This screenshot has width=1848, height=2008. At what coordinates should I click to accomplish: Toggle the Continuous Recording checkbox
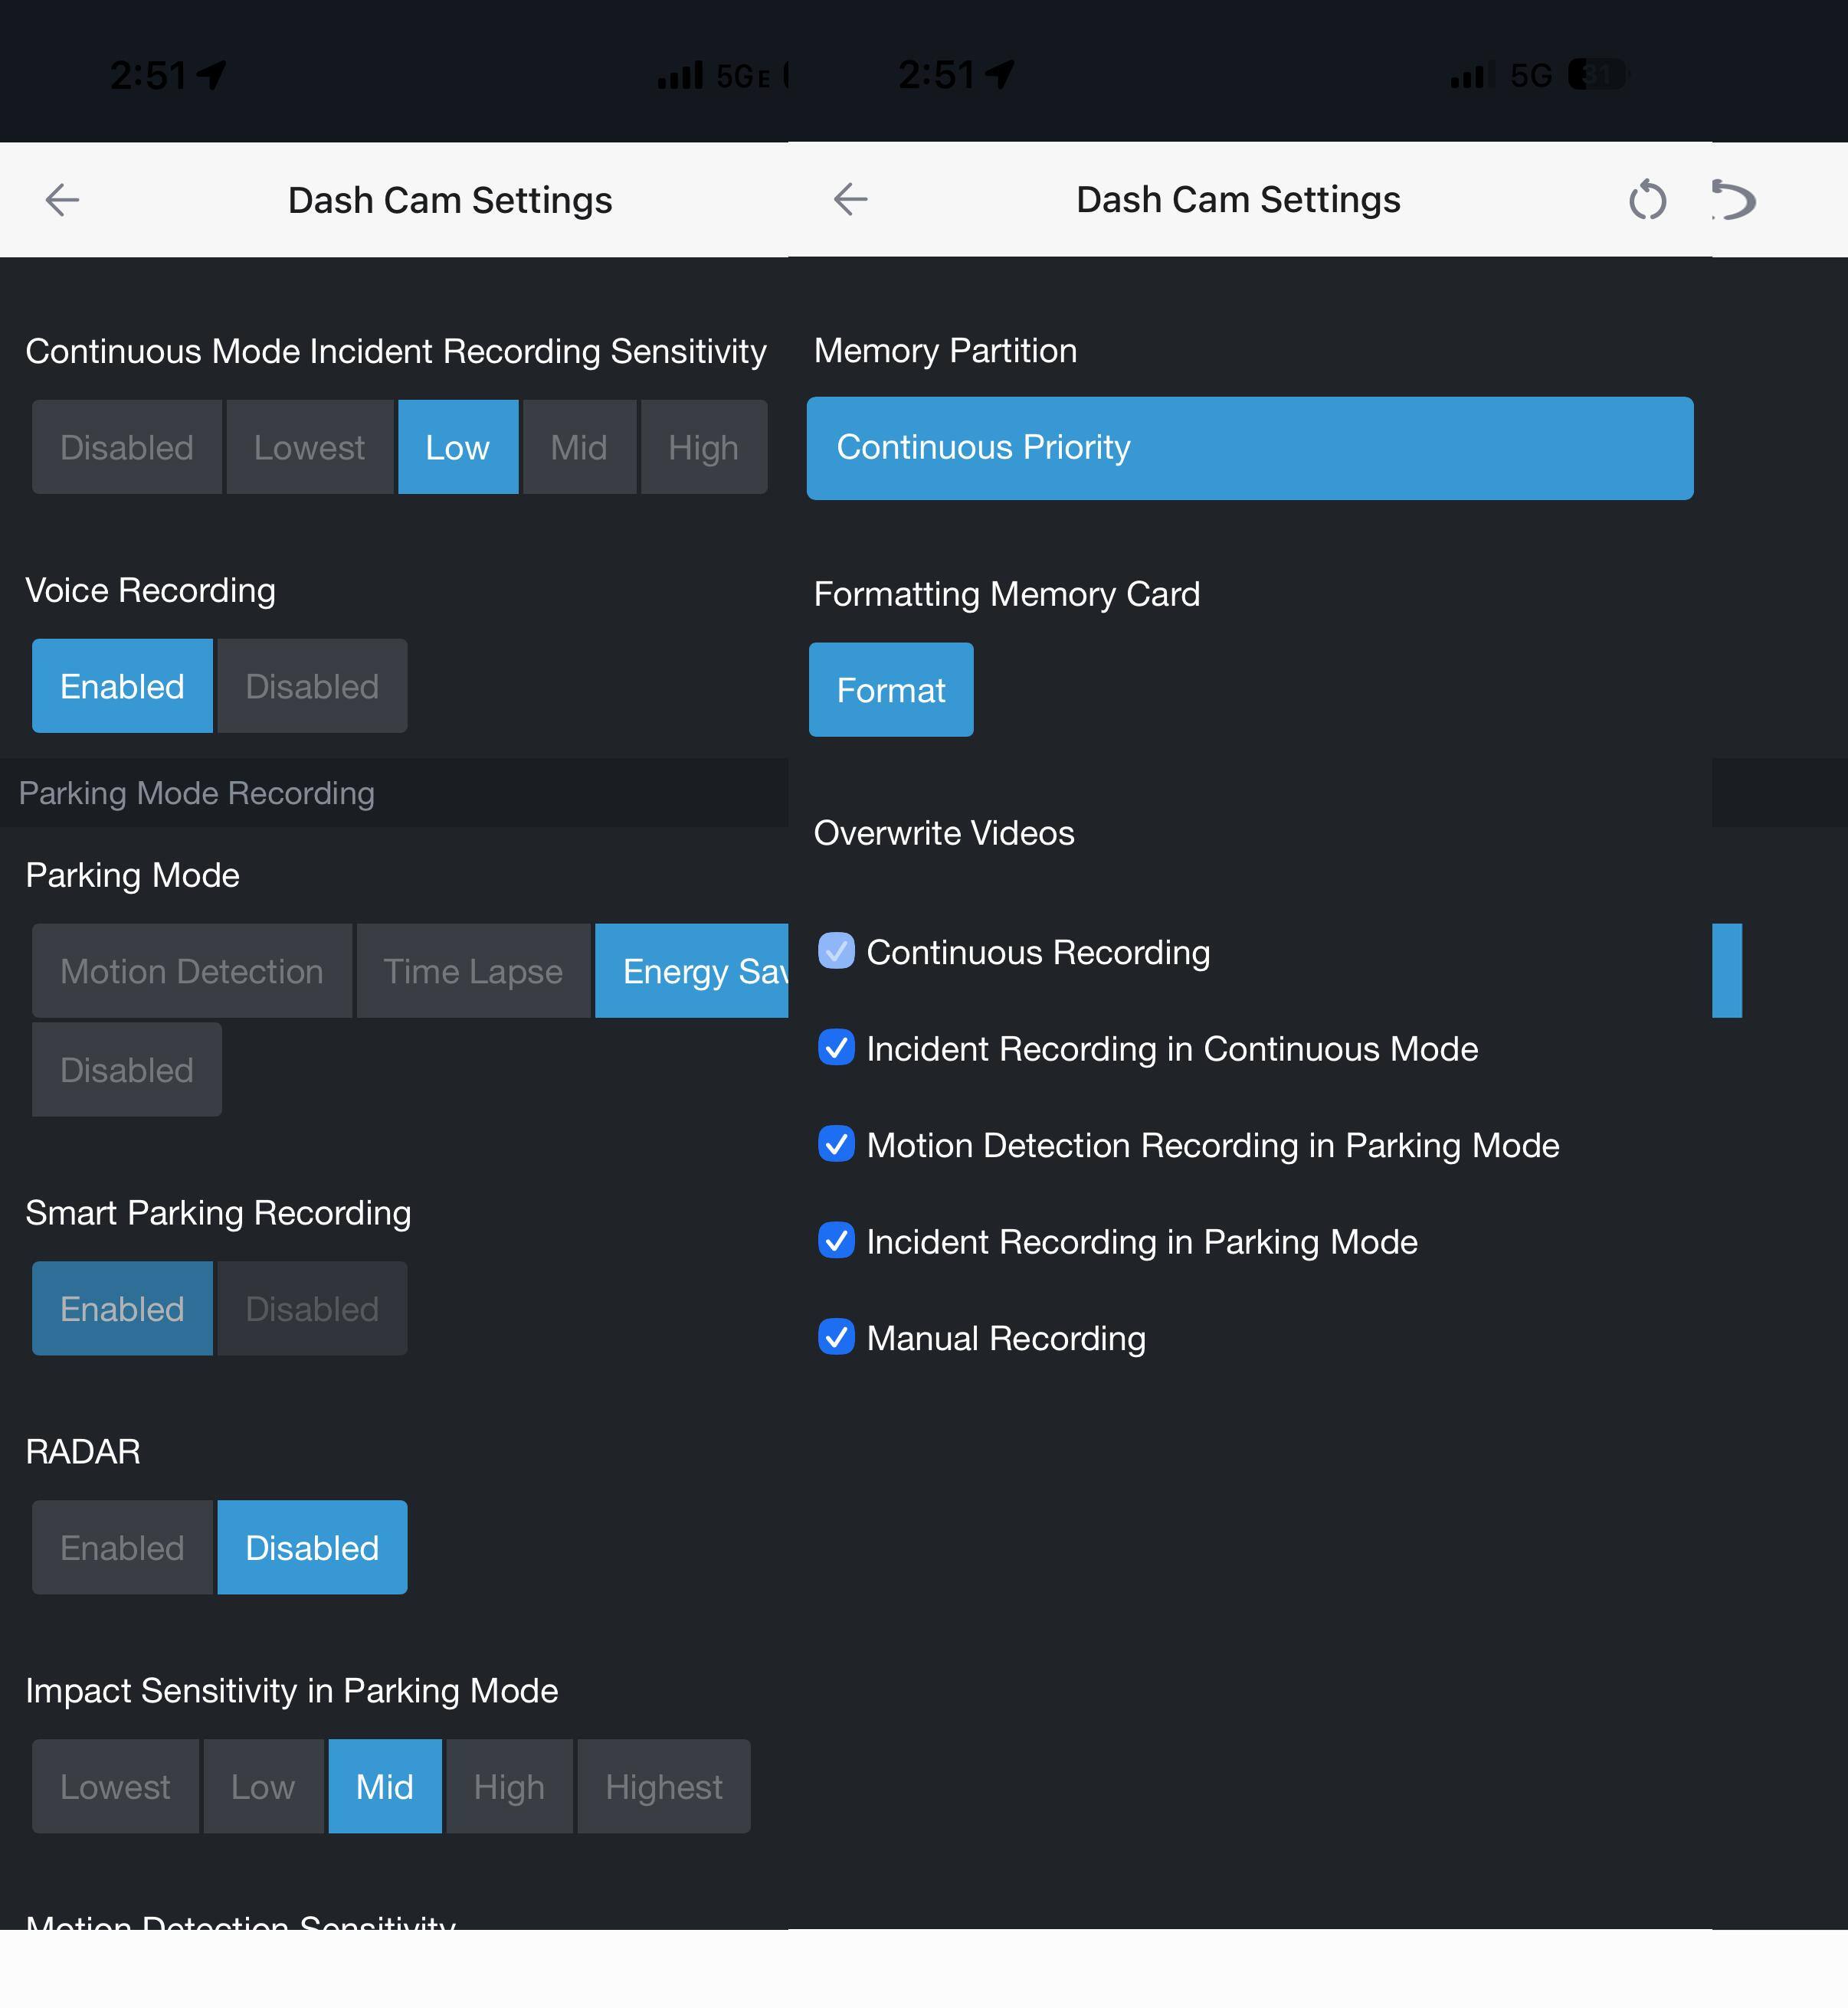point(836,951)
